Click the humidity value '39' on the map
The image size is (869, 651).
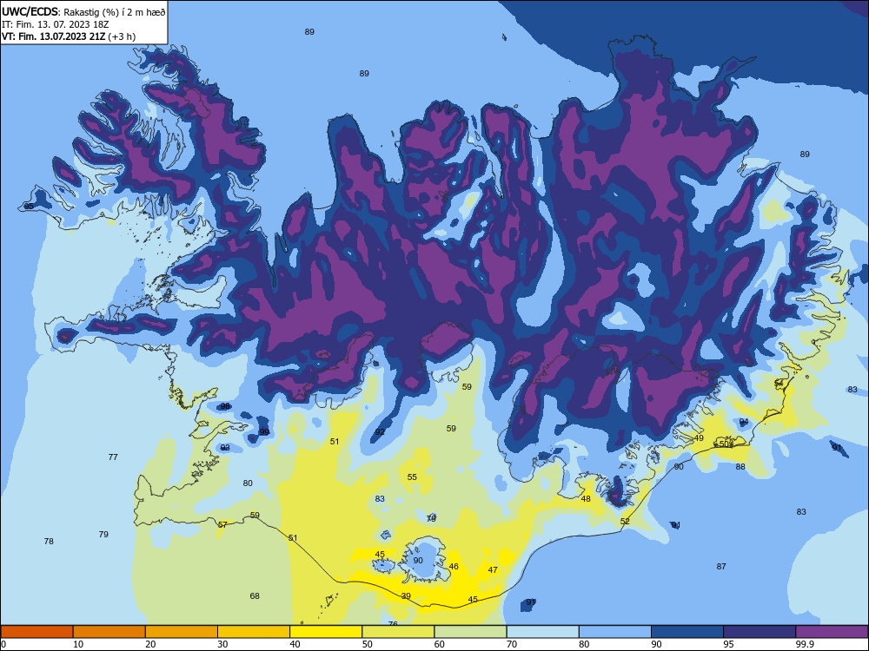[406, 595]
